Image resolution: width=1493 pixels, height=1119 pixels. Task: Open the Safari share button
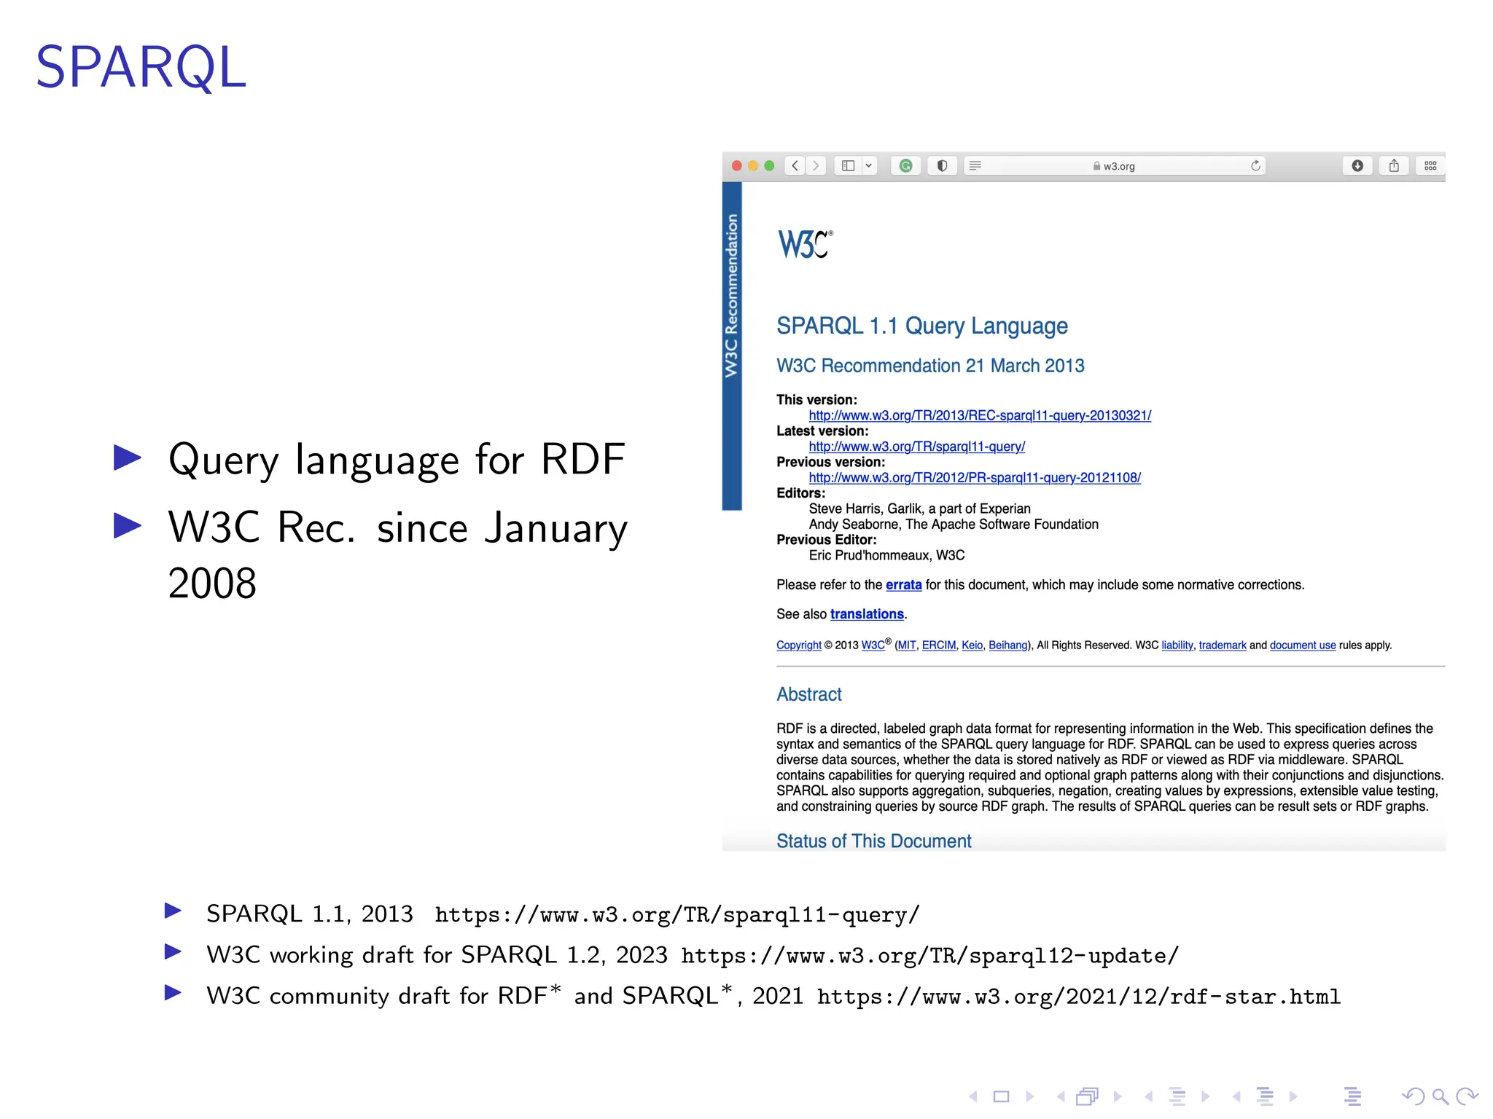pyautogui.click(x=1394, y=166)
